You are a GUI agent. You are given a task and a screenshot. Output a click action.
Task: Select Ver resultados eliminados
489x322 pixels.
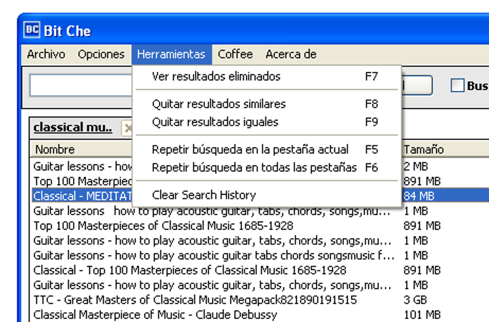[267, 77]
